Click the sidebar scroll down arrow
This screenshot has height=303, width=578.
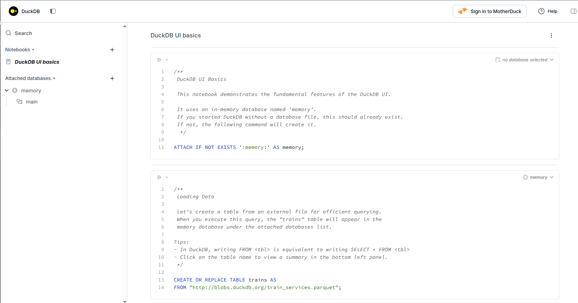point(125,301)
